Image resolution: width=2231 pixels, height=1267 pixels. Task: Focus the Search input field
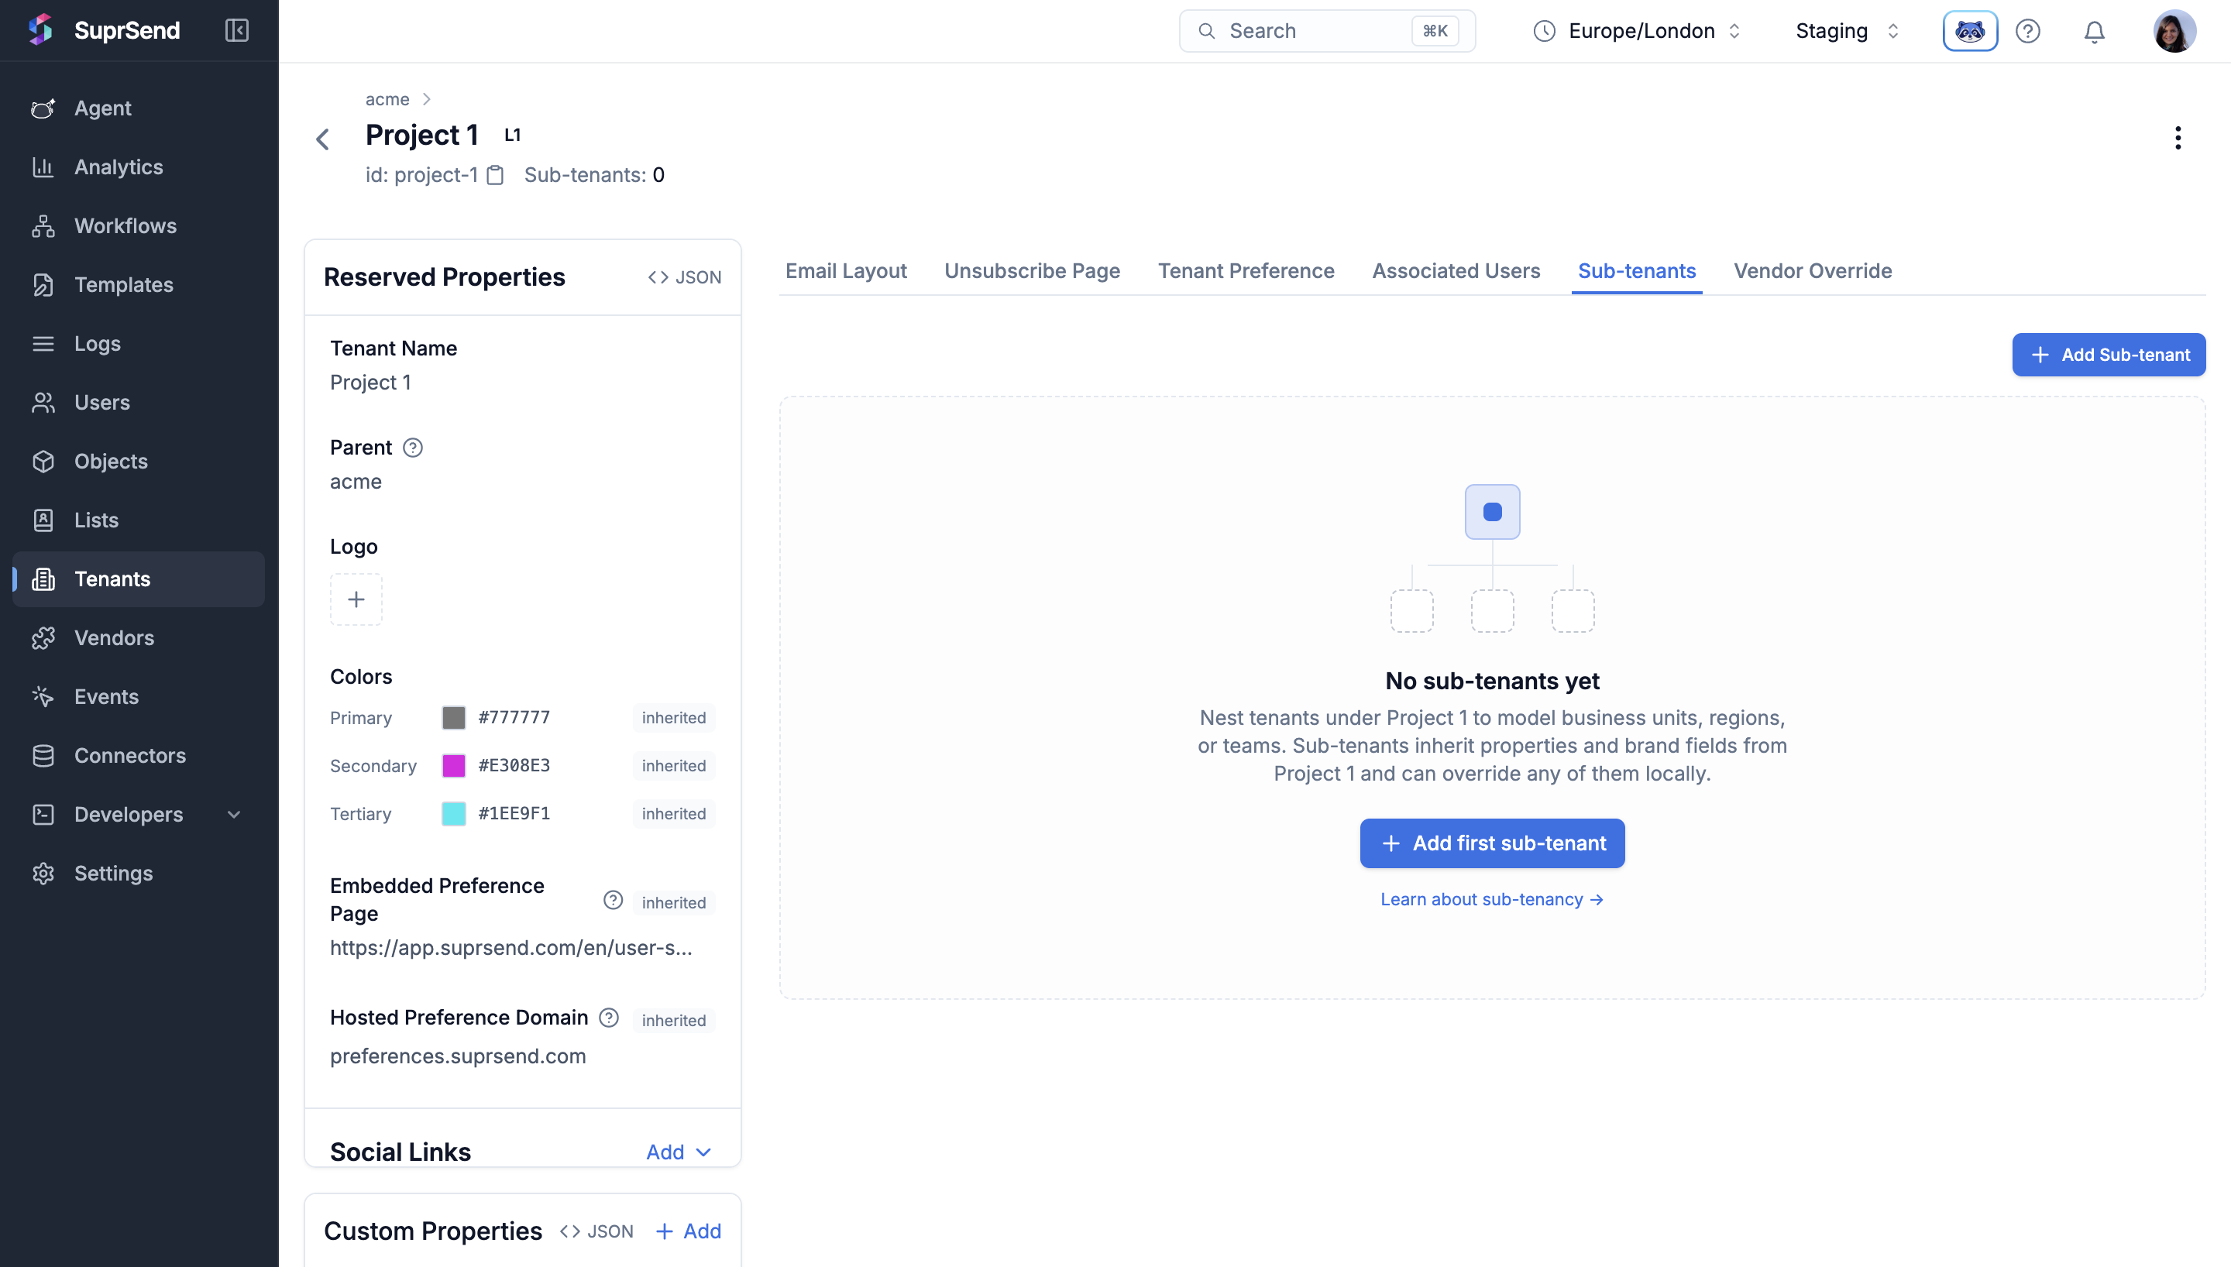click(1326, 31)
